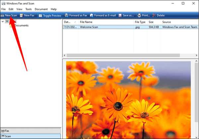
Task: Click the .jpg file type cell
Action: pyautogui.click(x=137, y=27)
